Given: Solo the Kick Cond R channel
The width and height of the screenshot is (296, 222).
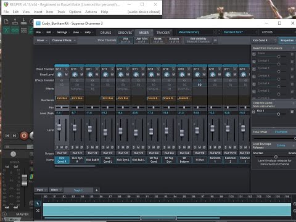Looking at the screenshot, I should click(57, 147).
